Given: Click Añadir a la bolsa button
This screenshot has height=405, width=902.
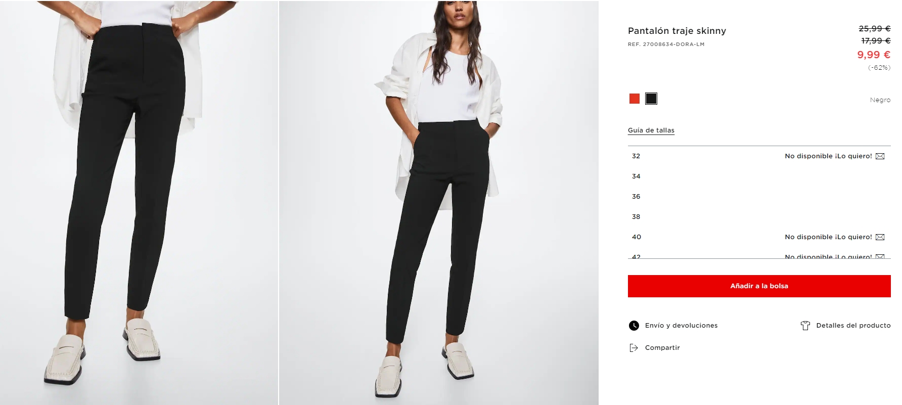Looking at the screenshot, I should point(759,286).
